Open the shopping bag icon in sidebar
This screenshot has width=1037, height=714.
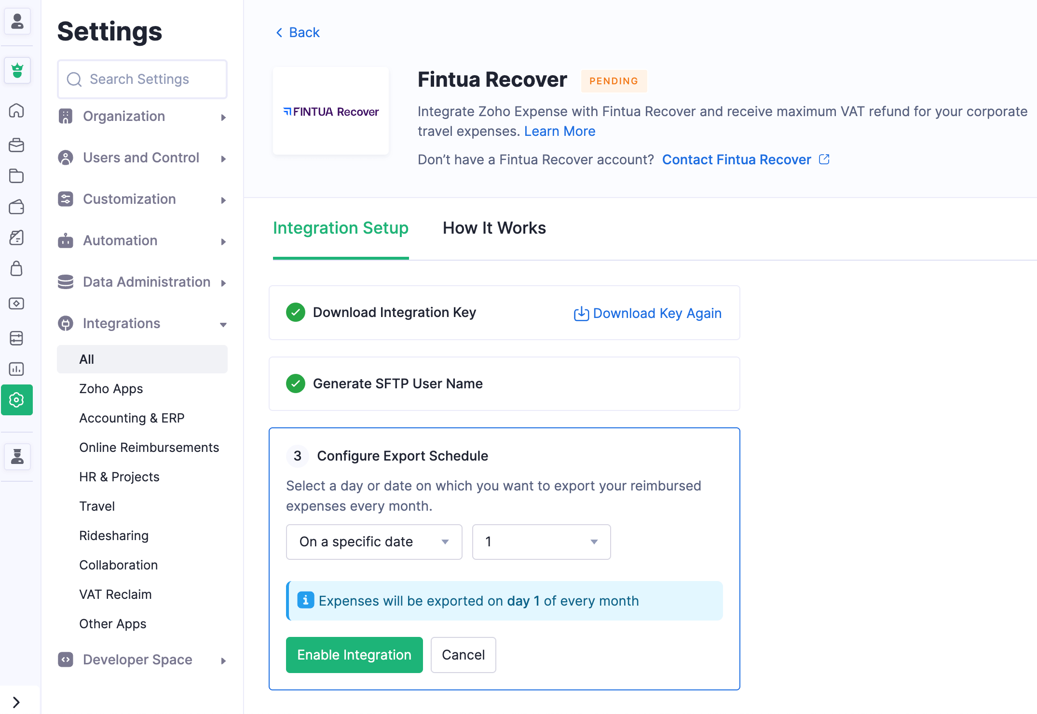tap(16, 268)
